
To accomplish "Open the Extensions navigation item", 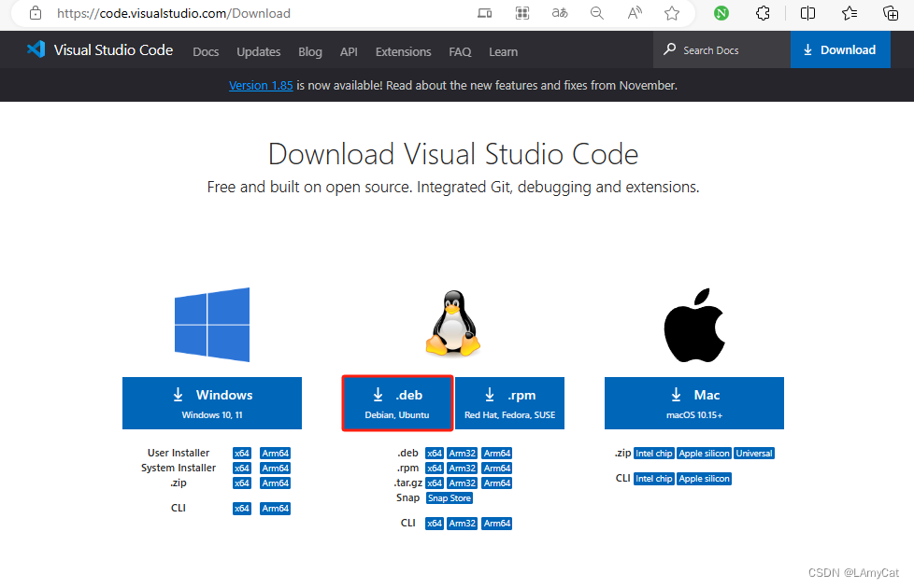I will click(x=404, y=52).
